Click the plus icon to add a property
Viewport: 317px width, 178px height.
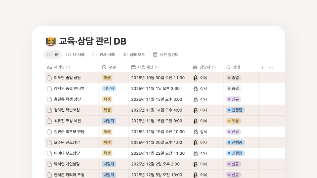click(x=262, y=67)
